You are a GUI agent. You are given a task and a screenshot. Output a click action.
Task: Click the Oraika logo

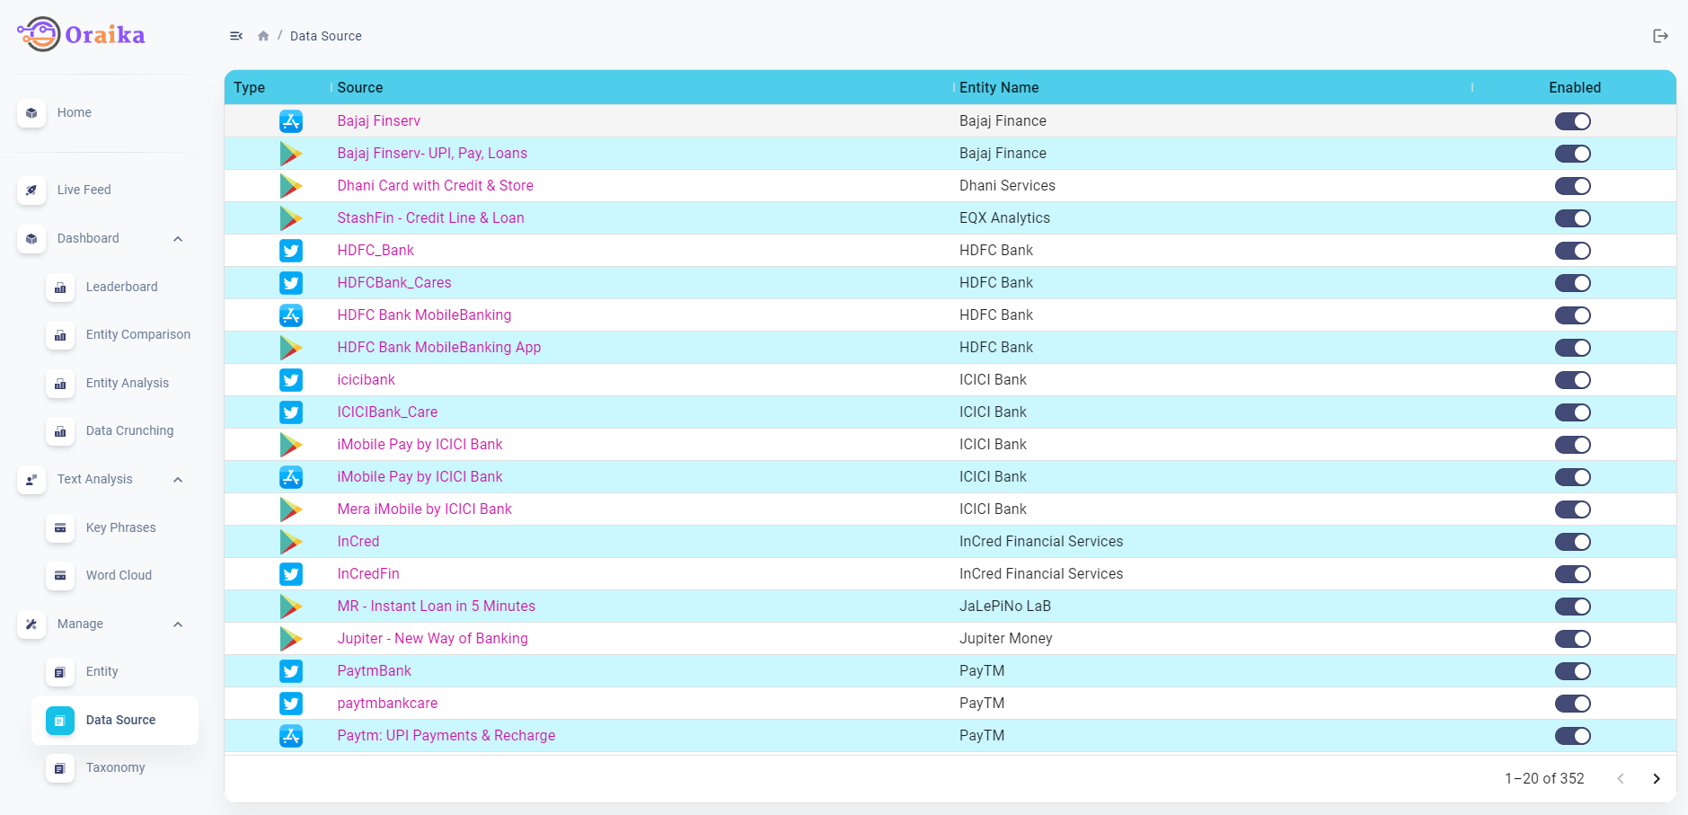(81, 34)
